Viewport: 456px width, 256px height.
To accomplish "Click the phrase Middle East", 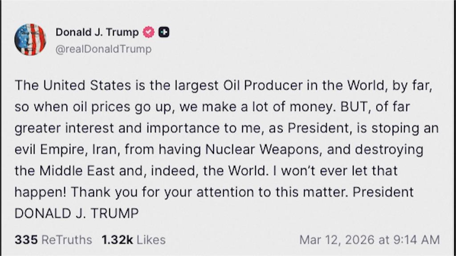I will click(77, 171).
